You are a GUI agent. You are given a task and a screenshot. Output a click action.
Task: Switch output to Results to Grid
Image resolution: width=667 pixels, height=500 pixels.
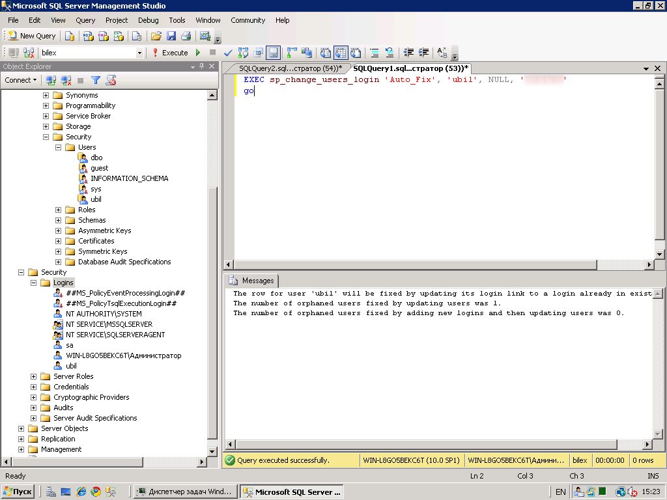341,53
